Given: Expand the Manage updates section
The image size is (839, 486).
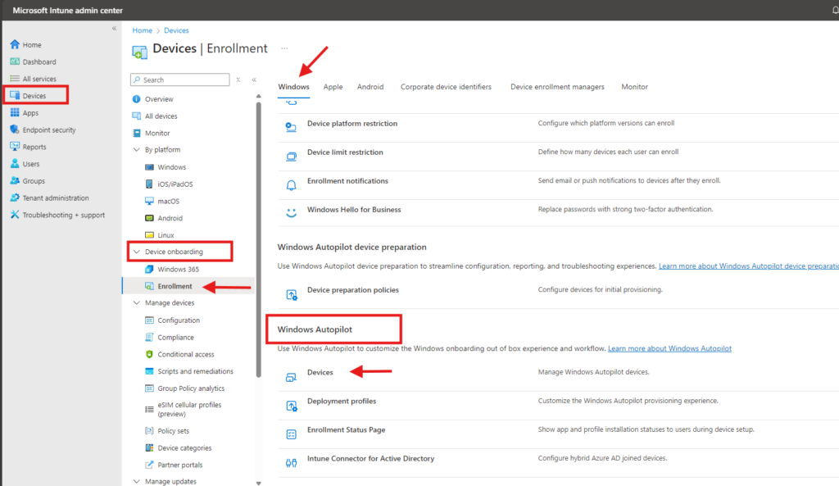Looking at the screenshot, I should point(136,481).
